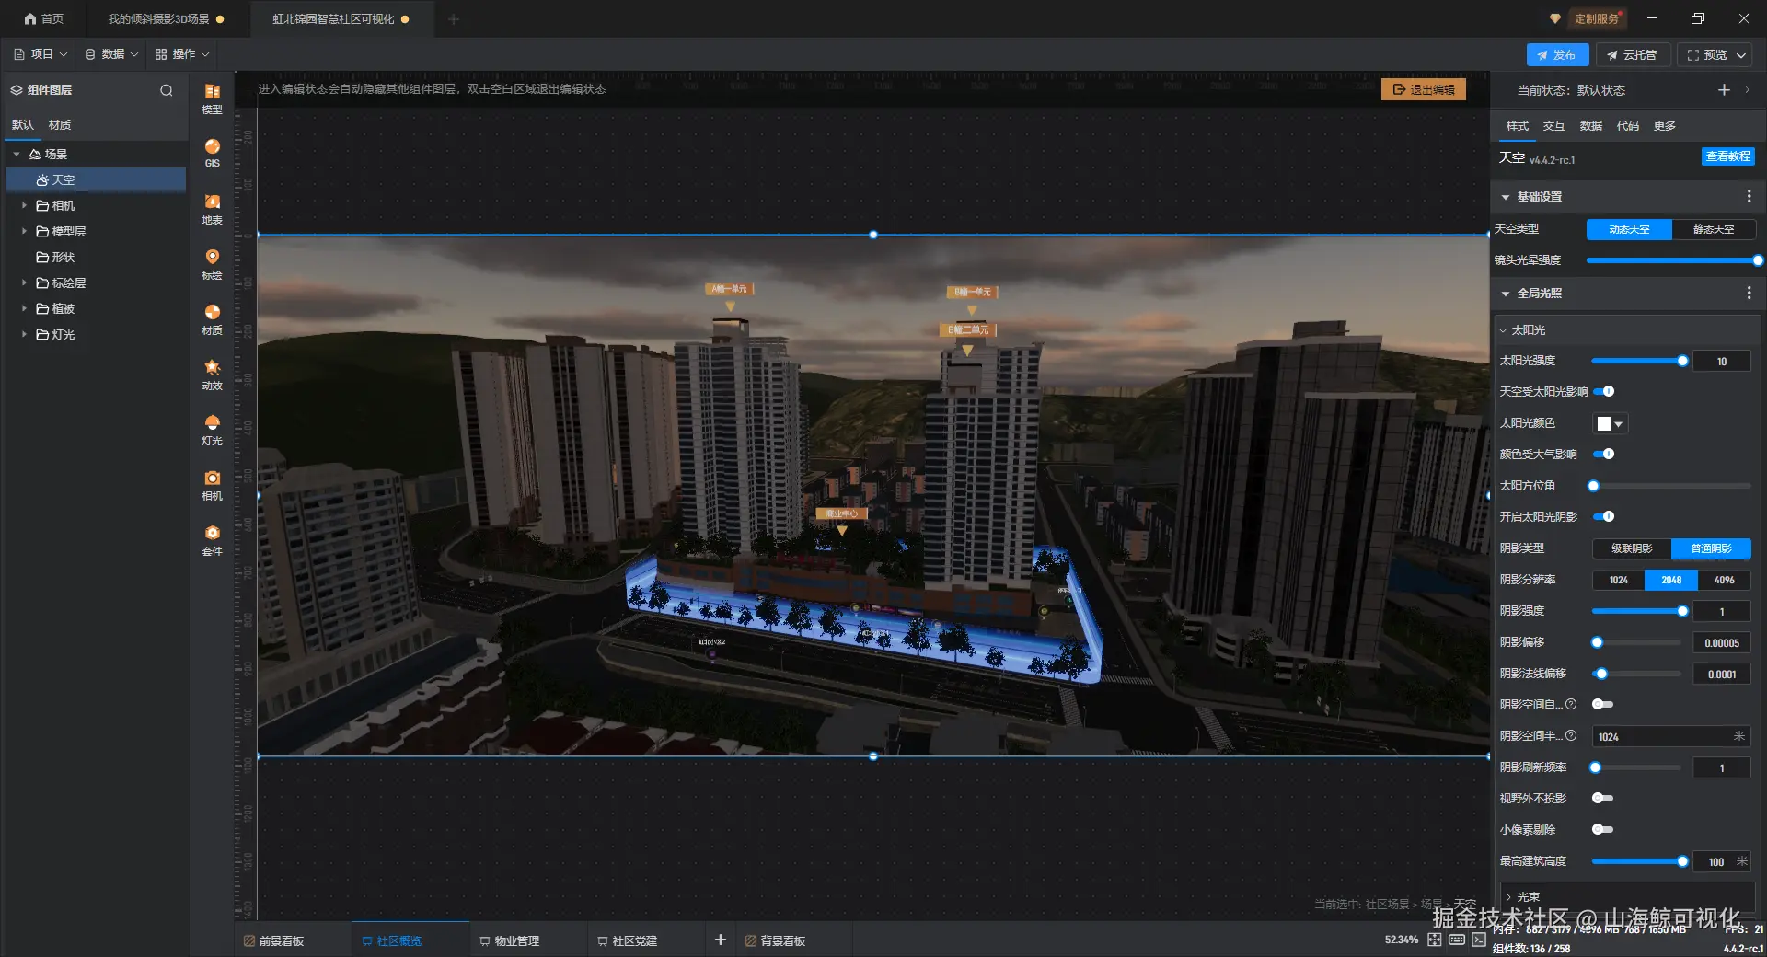Open the 灯光 (Lighting) sidebar icon
The width and height of the screenshot is (1767, 957).
pyautogui.click(x=212, y=430)
